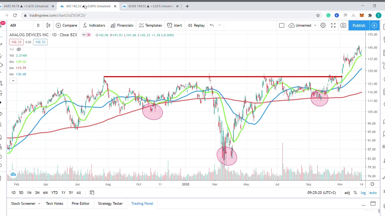Select the MA 115.79 indicator legend
Viewport: 385px width, 216px height.
(x=17, y=68)
